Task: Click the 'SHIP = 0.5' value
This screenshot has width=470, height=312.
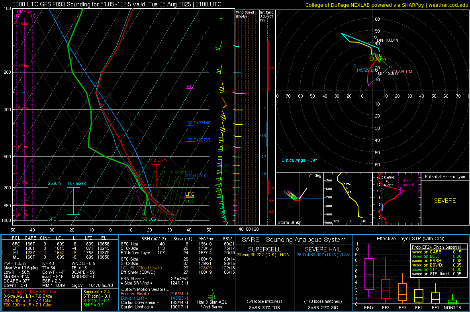Action: pyautogui.click(x=93, y=305)
